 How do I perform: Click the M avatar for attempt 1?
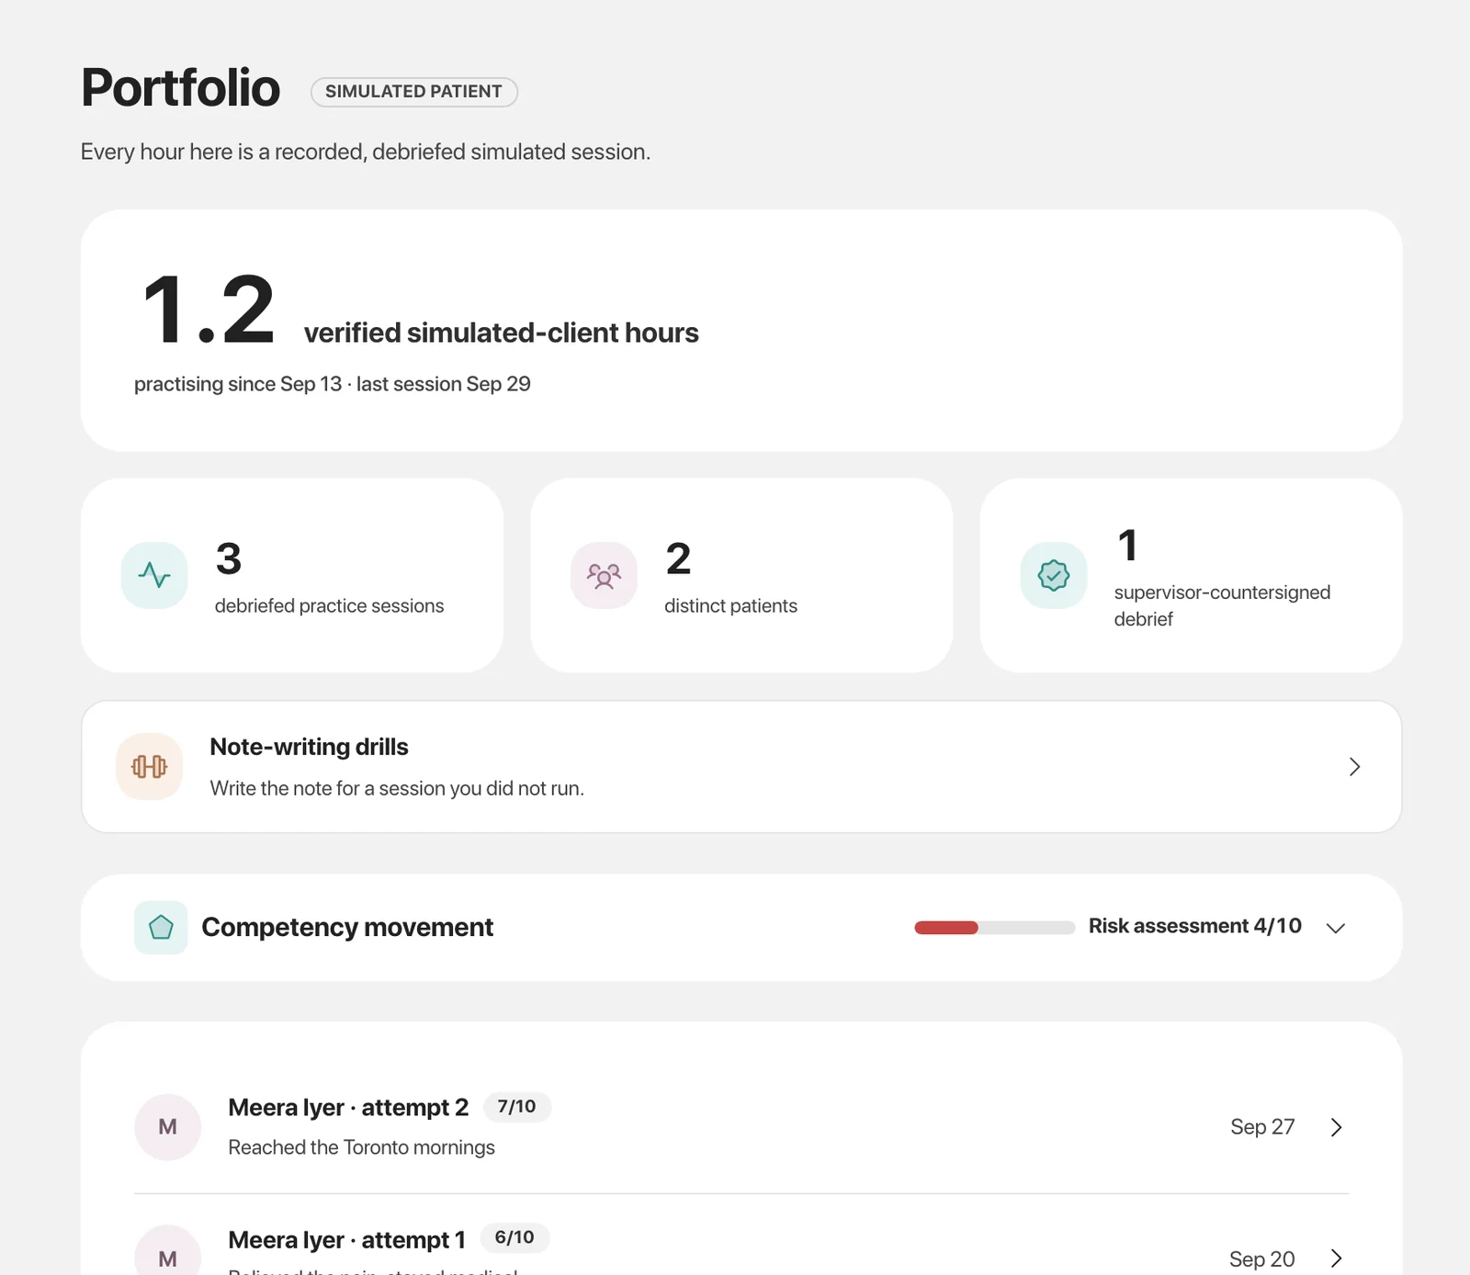click(167, 1250)
